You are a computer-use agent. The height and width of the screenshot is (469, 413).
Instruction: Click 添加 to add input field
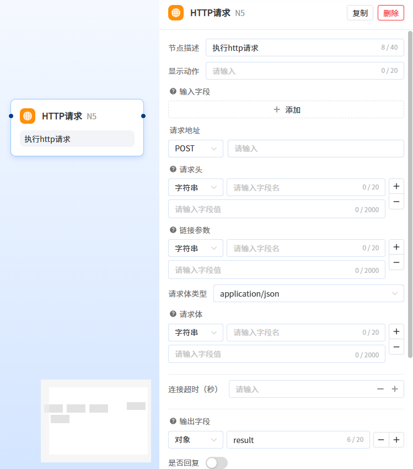[286, 109]
